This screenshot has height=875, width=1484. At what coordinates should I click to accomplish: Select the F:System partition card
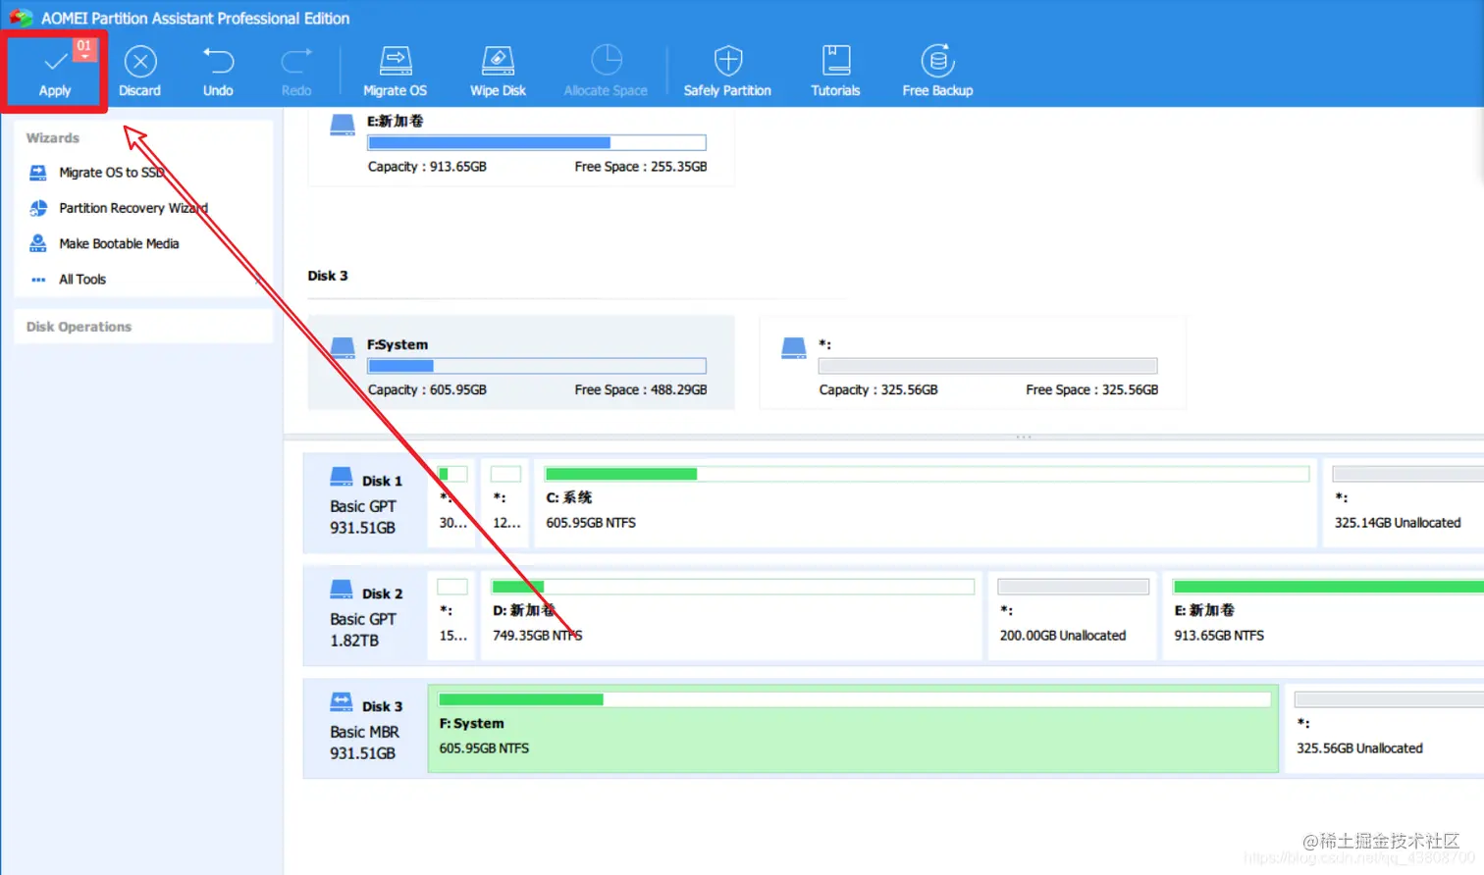click(x=521, y=362)
